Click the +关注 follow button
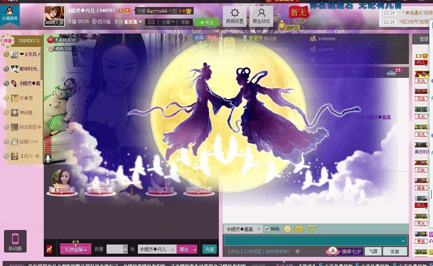The height and width of the screenshot is (266, 433). (x=207, y=22)
